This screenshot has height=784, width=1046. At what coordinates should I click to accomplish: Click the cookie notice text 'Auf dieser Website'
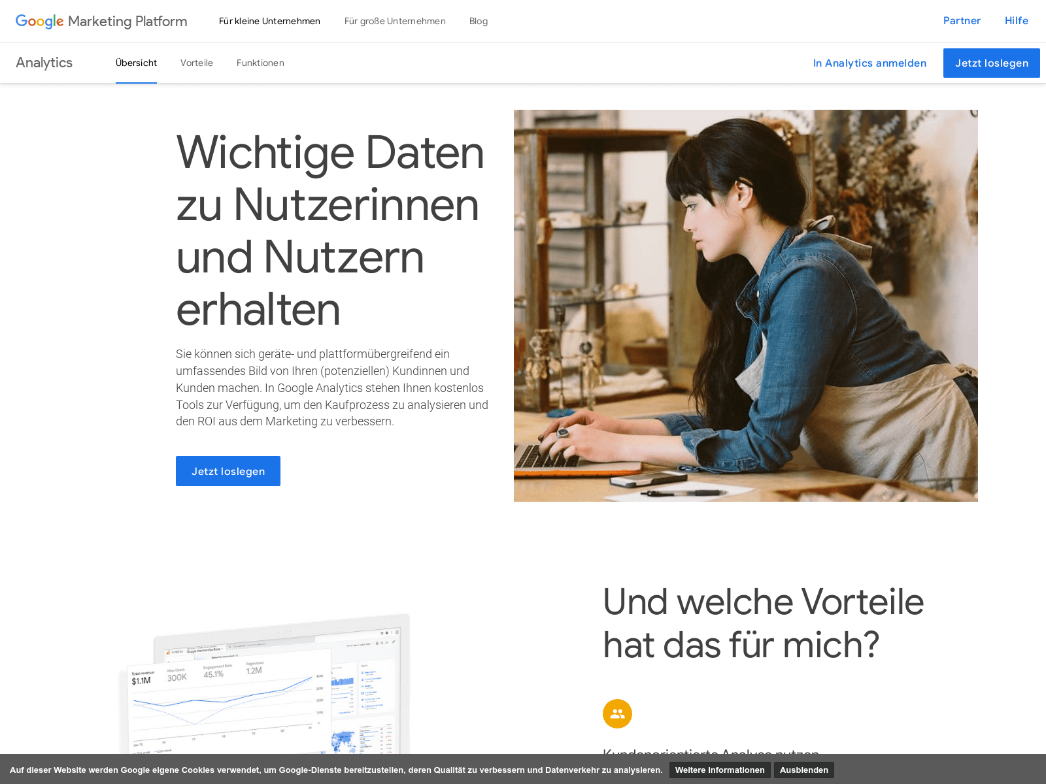(336, 770)
